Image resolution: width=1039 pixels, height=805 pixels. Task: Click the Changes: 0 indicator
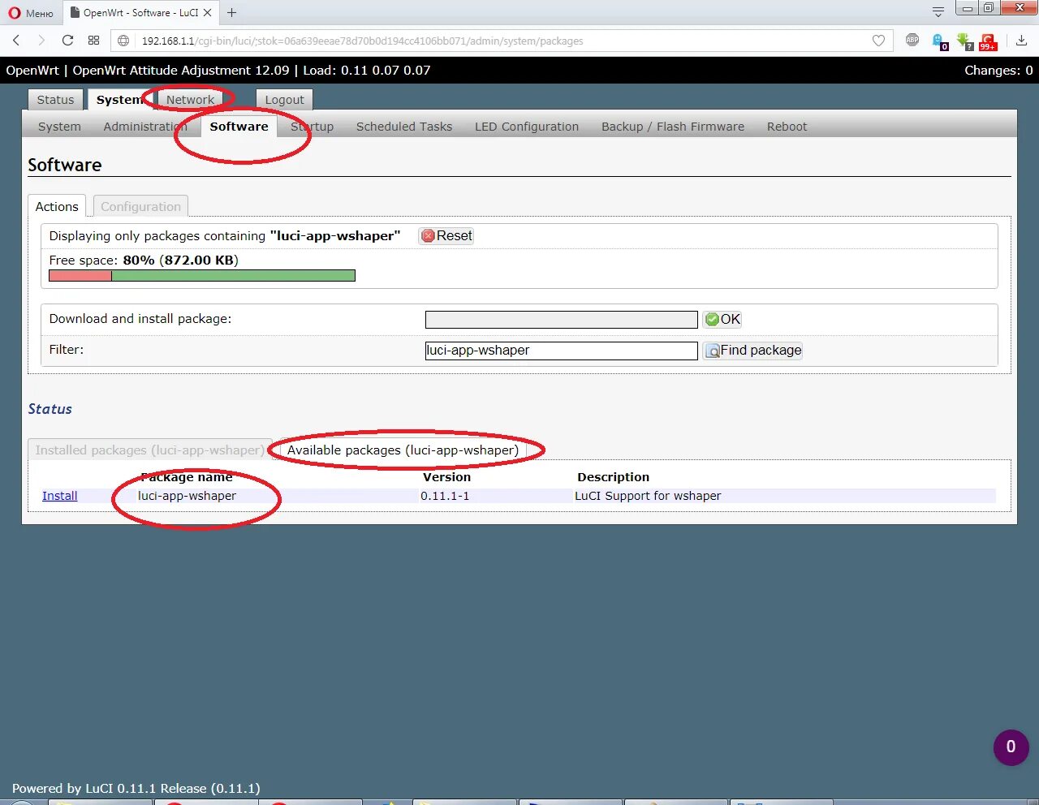pos(998,71)
